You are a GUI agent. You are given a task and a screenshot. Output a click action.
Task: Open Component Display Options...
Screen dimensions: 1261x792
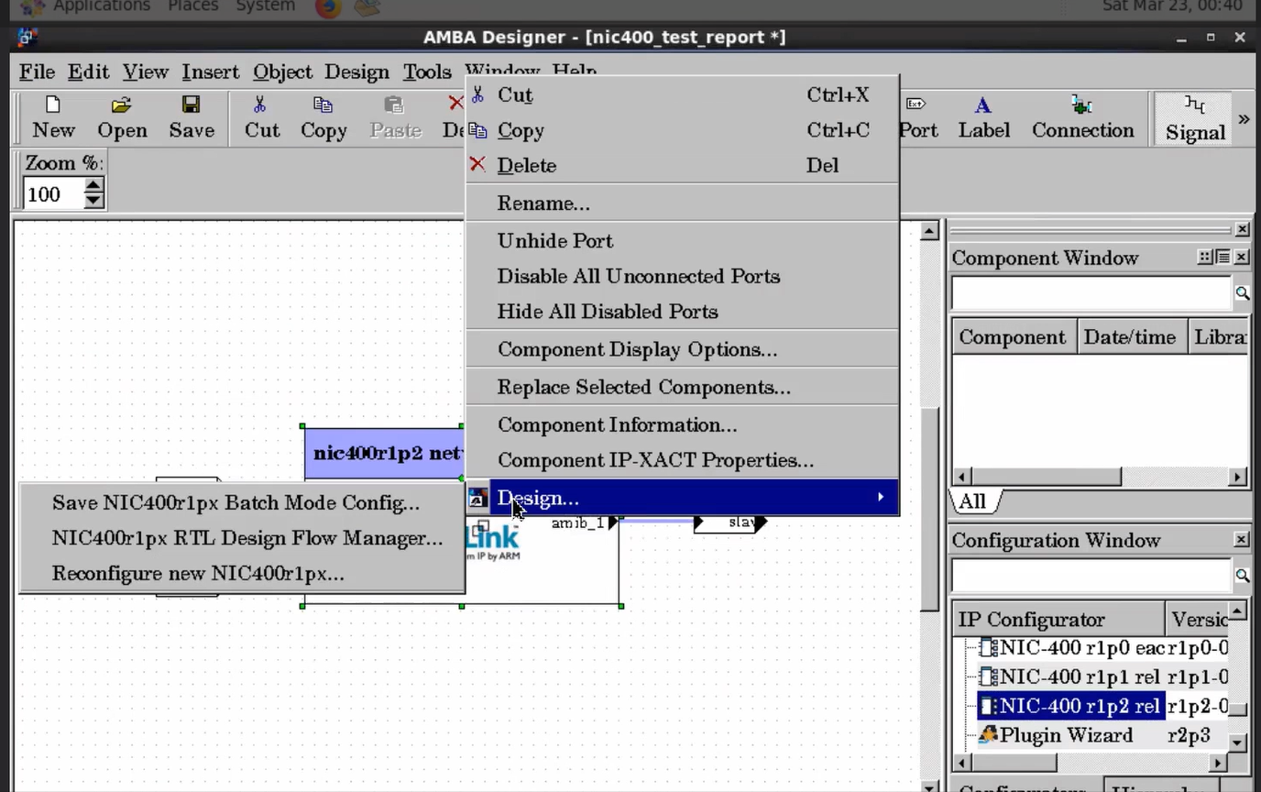click(682, 349)
